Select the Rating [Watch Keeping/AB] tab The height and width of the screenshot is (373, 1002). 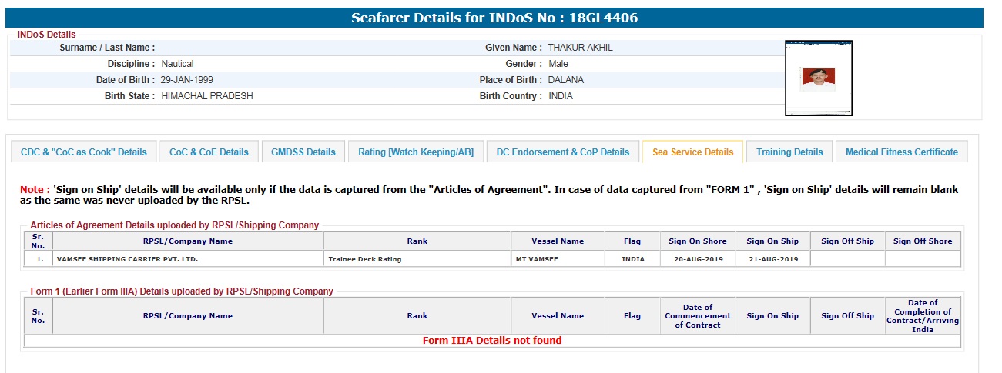[416, 152]
